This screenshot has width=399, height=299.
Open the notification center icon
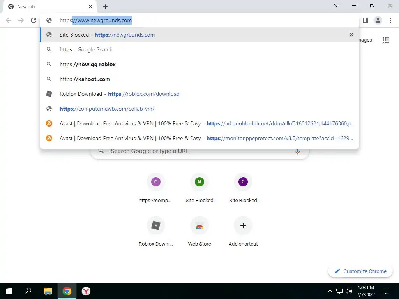click(386, 291)
